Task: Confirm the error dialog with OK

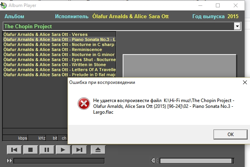Action: 230,135
